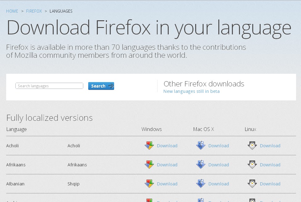
Task: Download Albanian Firefox for Windows
Action: coord(167,184)
